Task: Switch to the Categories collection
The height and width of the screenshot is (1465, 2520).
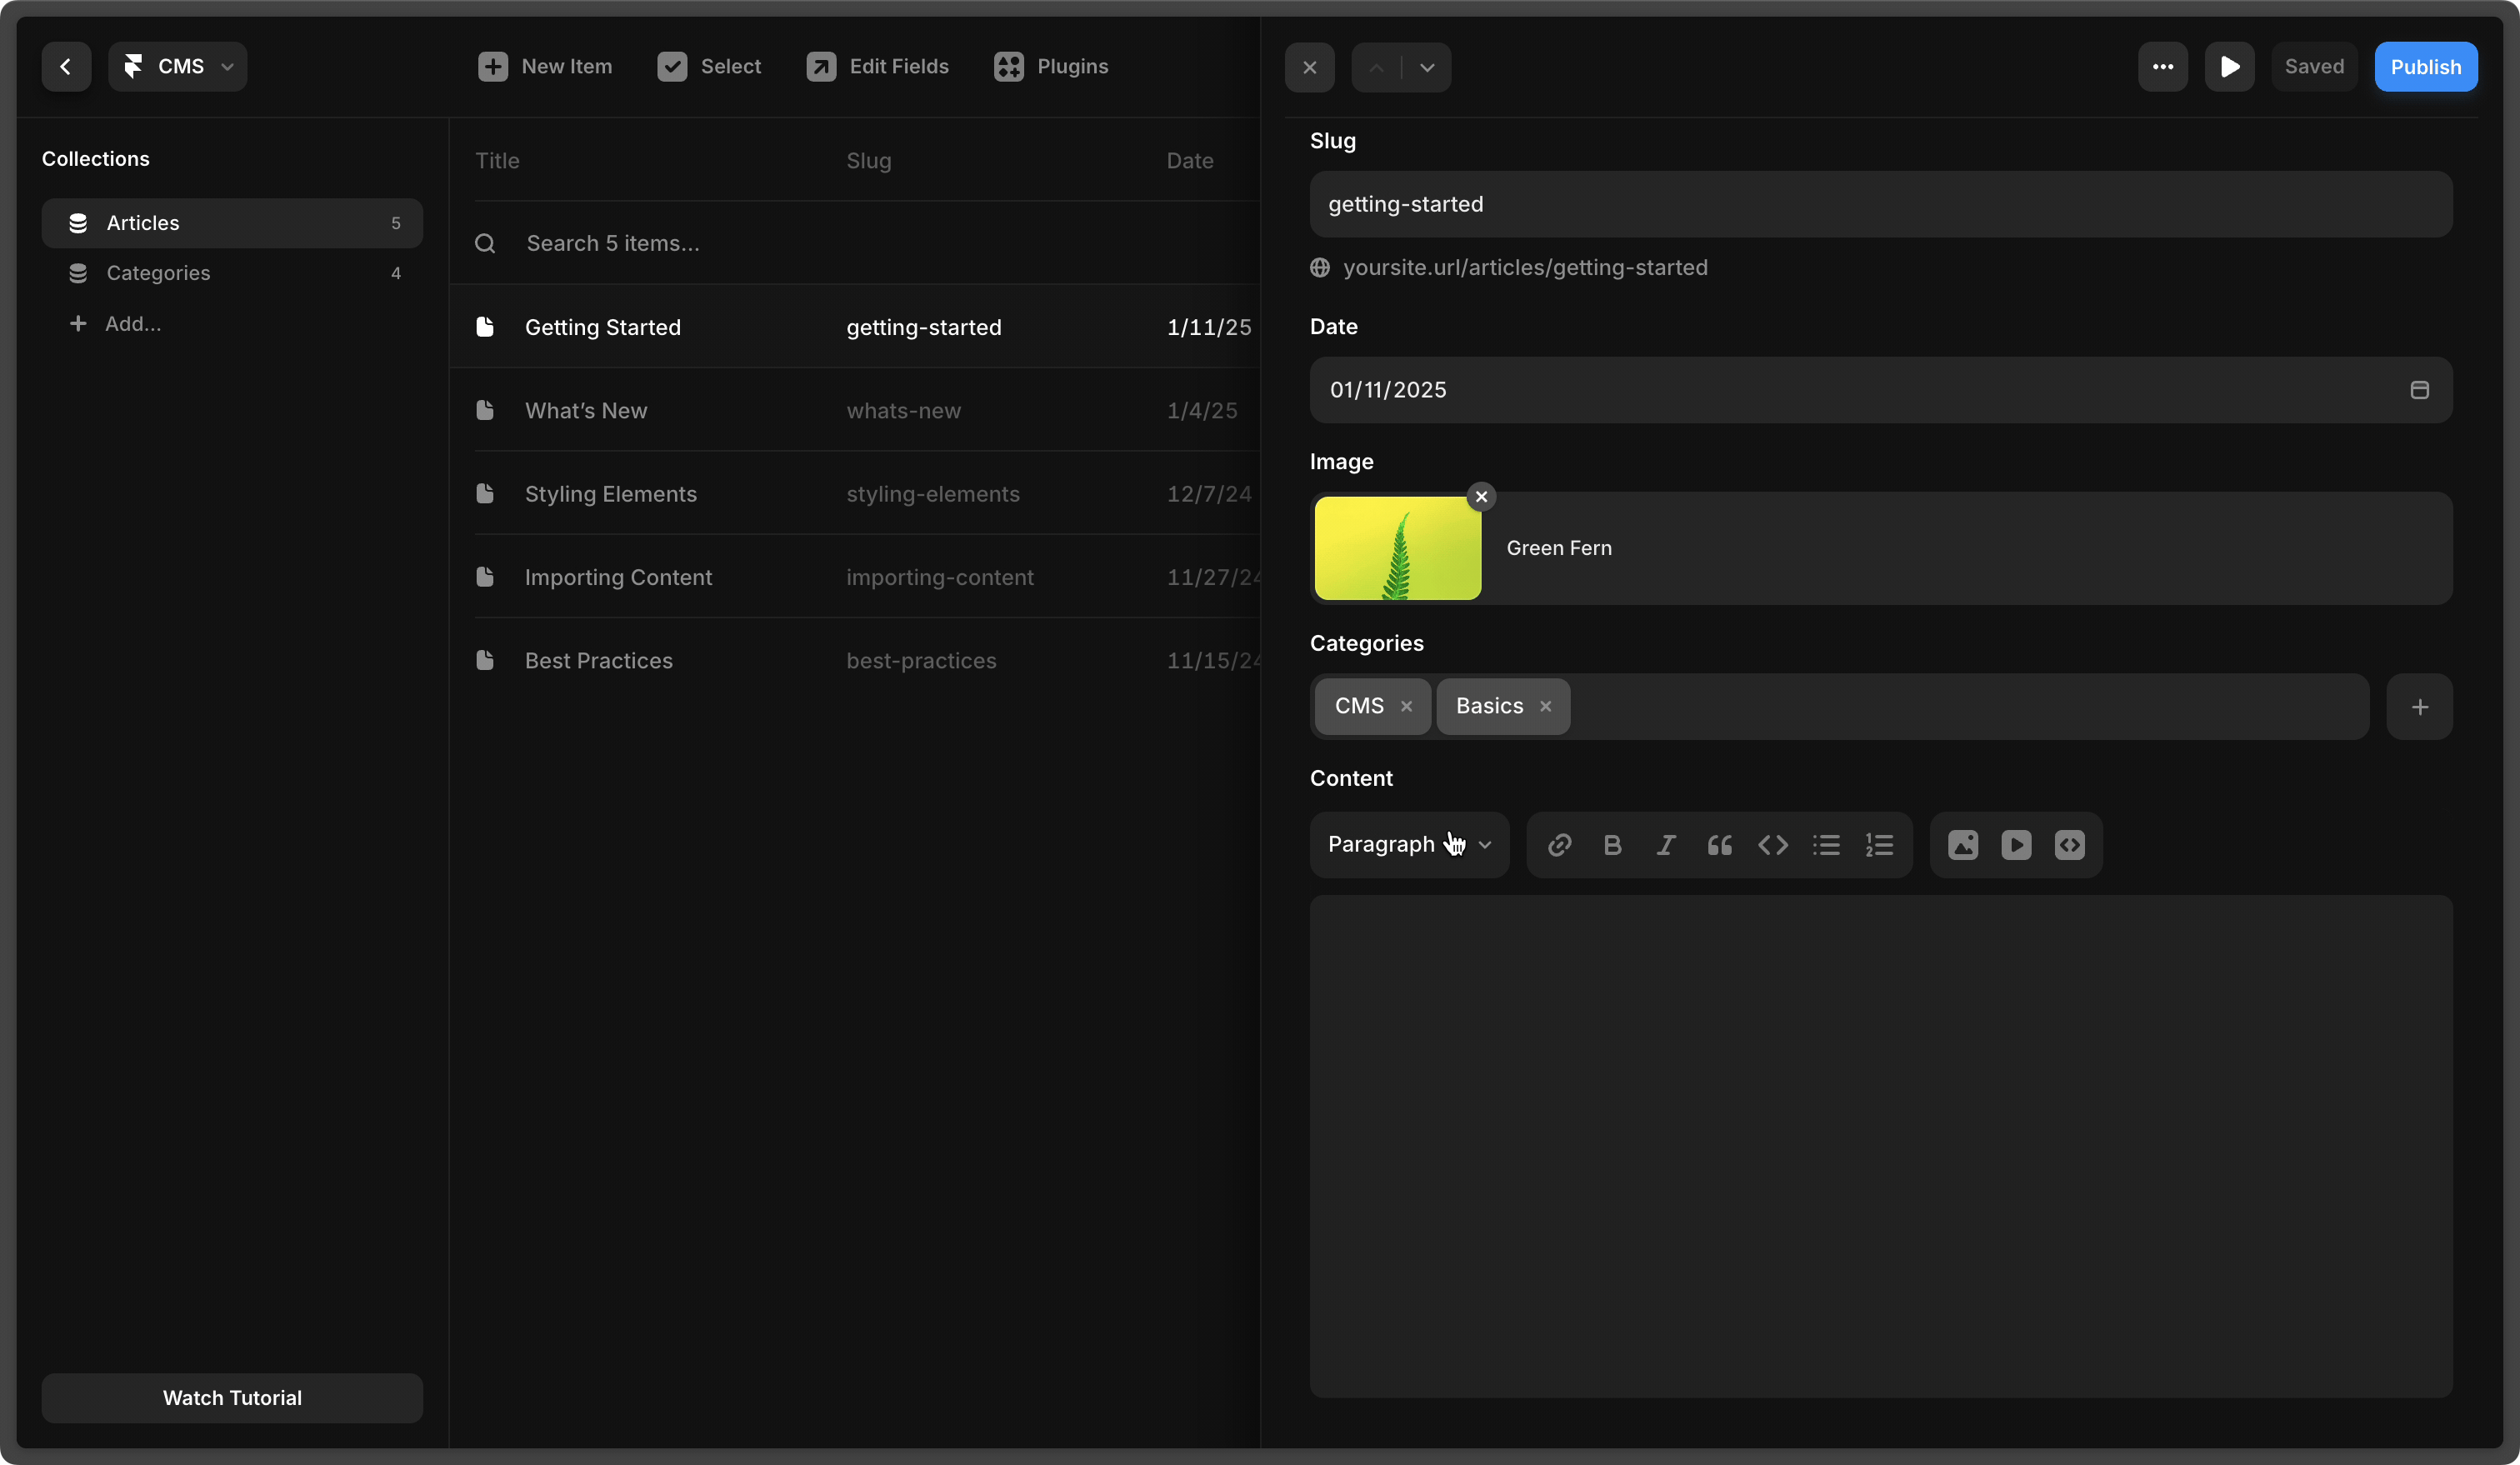Action: click(158, 273)
